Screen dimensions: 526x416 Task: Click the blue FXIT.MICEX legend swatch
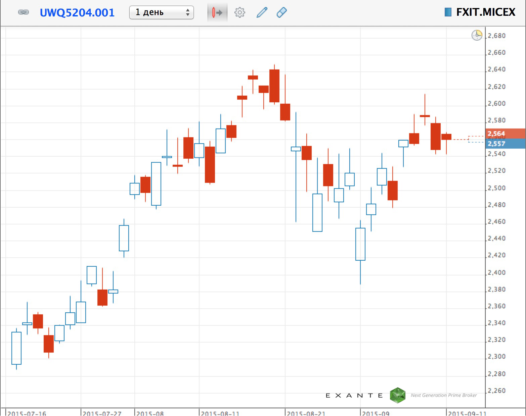click(448, 12)
